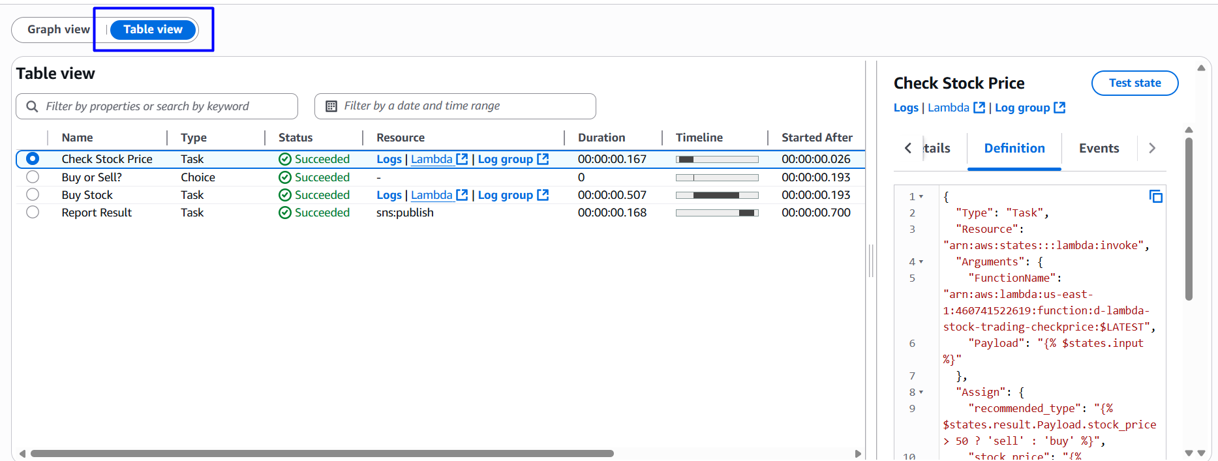The height and width of the screenshot is (461, 1218).
Task: Switch to Graph view
Action: click(x=59, y=29)
